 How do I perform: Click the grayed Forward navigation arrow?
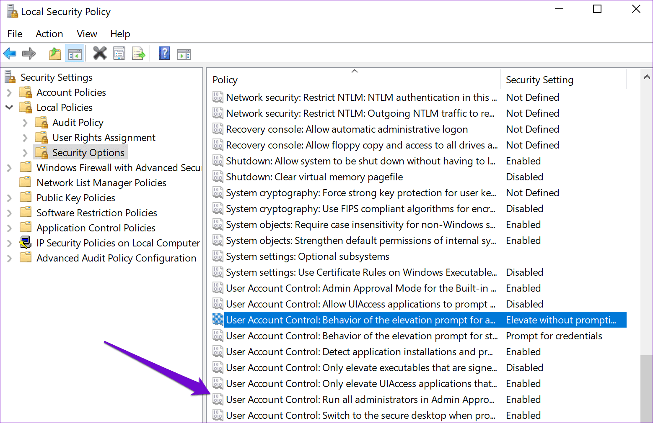(x=28, y=53)
